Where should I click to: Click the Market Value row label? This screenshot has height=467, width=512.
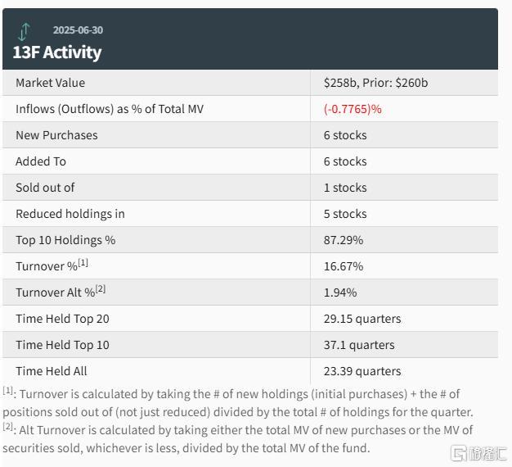coord(50,83)
